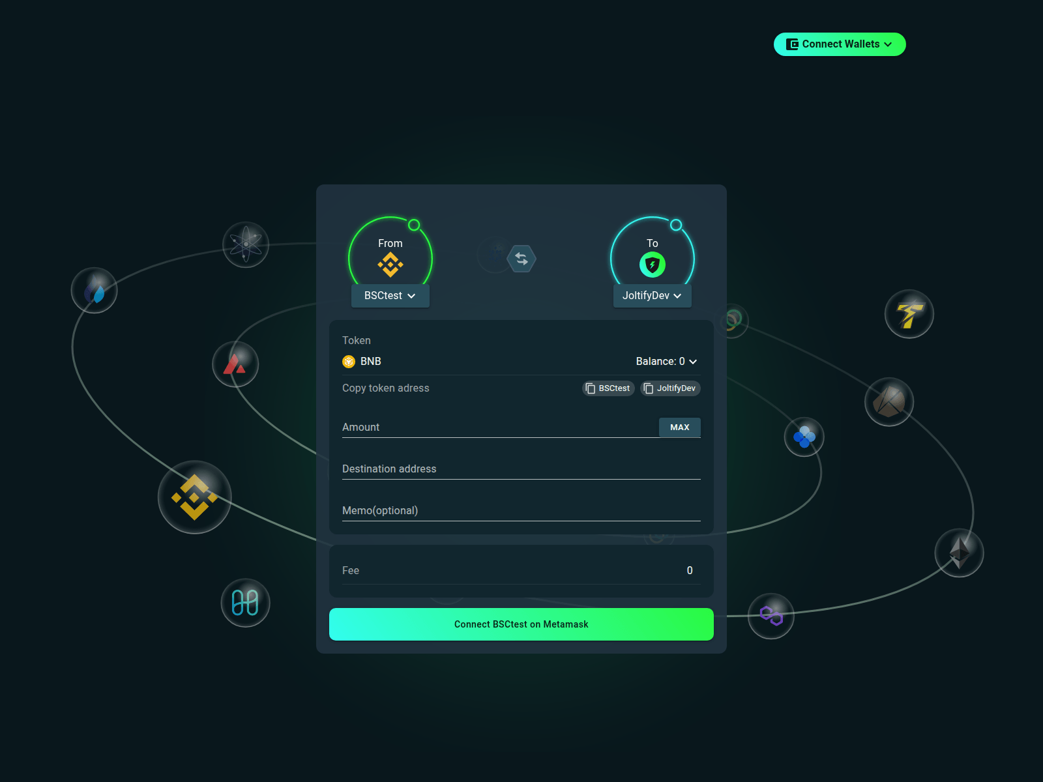The height and width of the screenshot is (782, 1043).
Task: Select the Harmony bubble icon
Action: [245, 603]
